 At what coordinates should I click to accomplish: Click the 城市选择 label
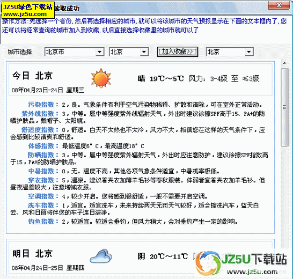pyautogui.click(x=20, y=52)
